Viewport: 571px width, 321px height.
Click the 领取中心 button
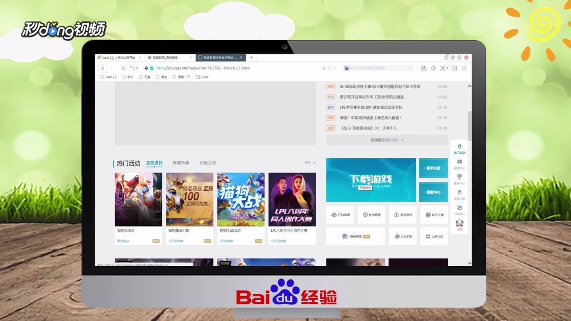pos(433,192)
